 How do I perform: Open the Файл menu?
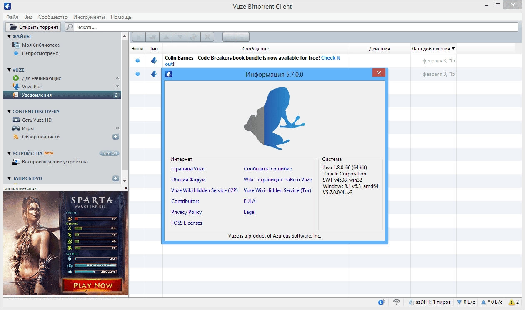pyautogui.click(x=12, y=17)
